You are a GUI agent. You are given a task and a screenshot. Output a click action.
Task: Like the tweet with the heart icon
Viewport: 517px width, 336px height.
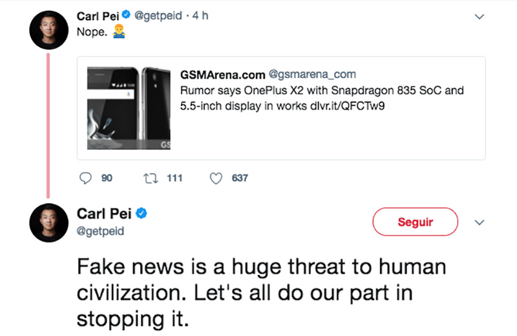(216, 179)
